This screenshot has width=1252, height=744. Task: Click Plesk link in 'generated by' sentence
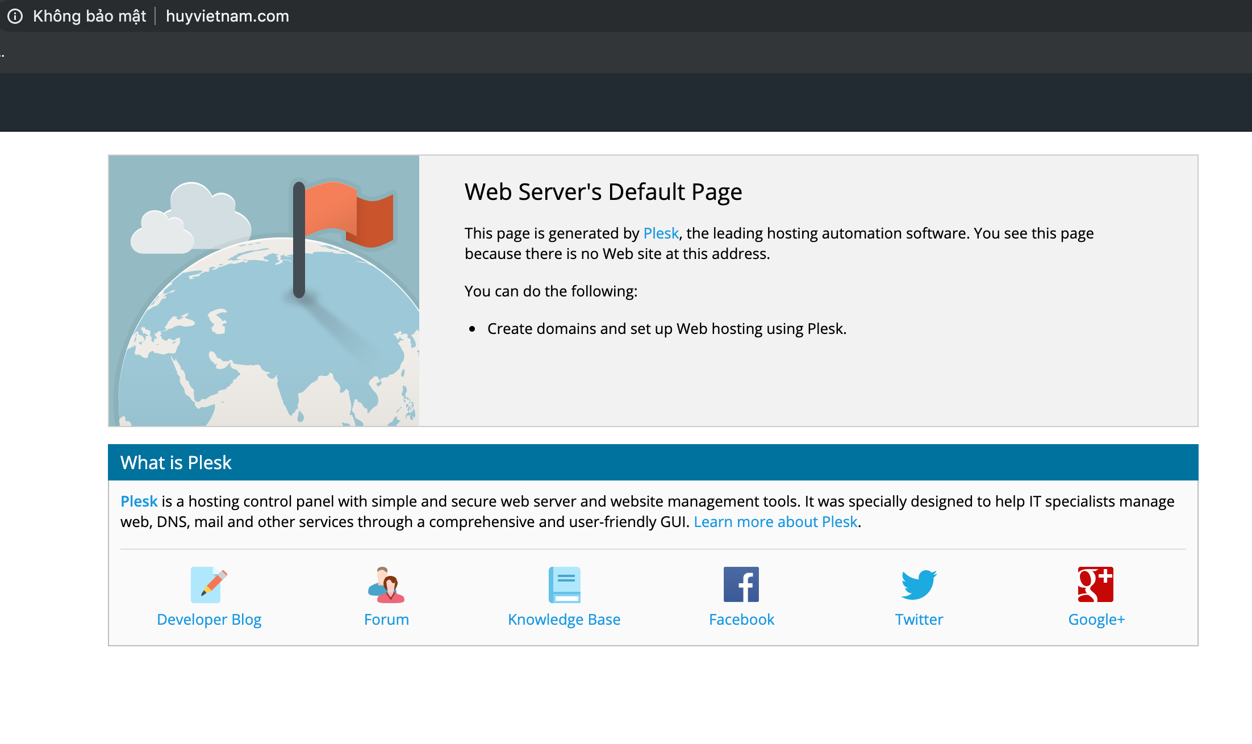(661, 233)
